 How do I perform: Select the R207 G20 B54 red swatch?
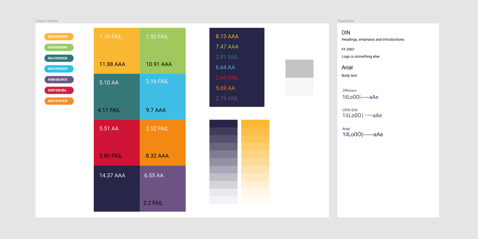(x=59, y=90)
